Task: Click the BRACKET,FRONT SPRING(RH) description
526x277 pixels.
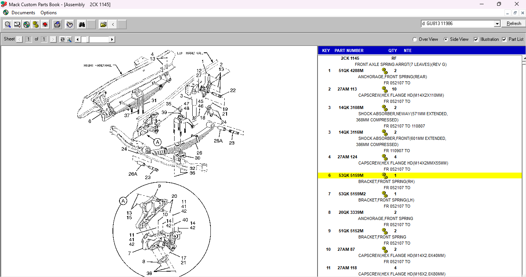Action: coord(386,182)
